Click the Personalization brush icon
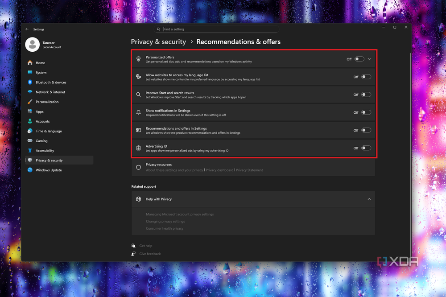This screenshot has width=446, height=297. click(x=30, y=102)
